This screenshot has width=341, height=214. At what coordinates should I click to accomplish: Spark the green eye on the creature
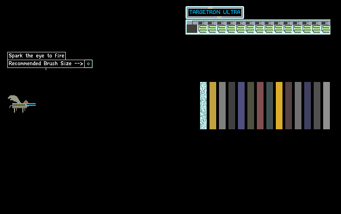(26, 102)
